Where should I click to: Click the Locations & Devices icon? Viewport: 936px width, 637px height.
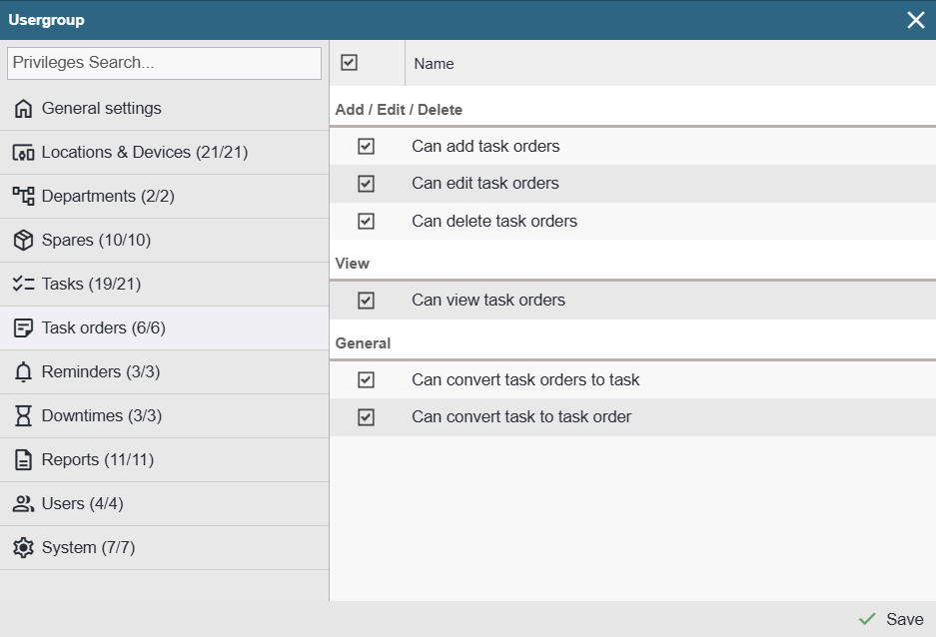[23, 153]
